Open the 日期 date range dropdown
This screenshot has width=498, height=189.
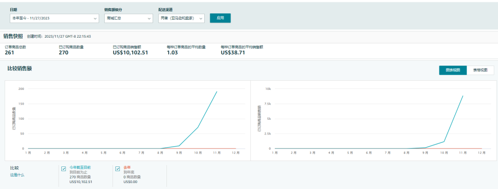(54, 18)
